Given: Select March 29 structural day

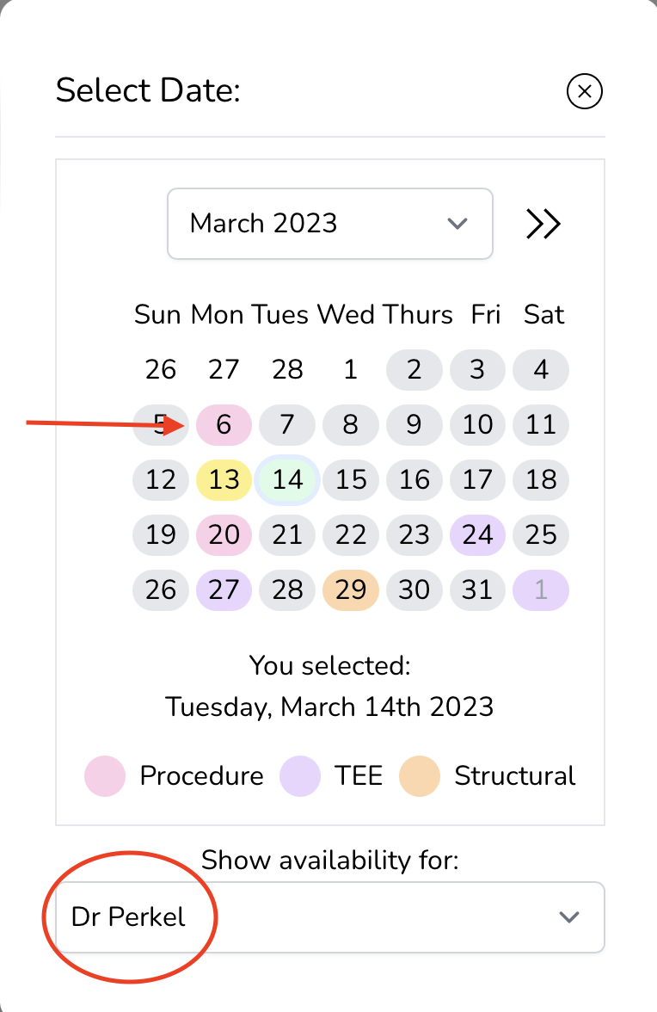Looking at the screenshot, I should [351, 589].
